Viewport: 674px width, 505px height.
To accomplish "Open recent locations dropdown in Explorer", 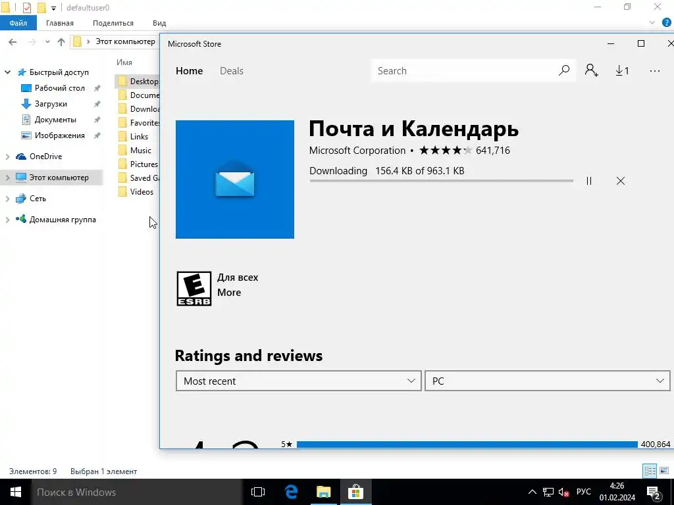I will [47, 41].
